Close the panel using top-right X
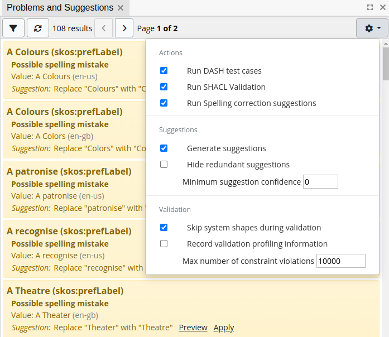 coord(382,8)
